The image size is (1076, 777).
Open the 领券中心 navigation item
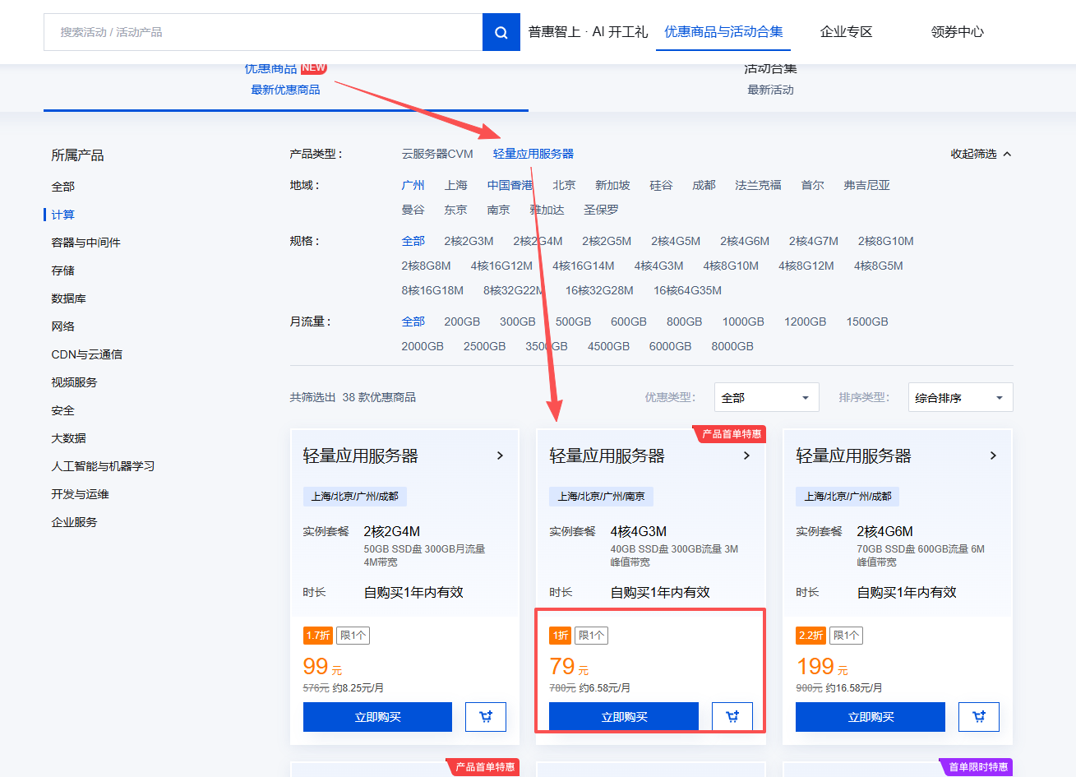957,32
